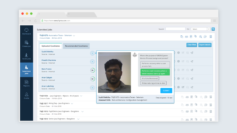Open Create Job in the sidebar
237x133 pixels.
(26, 44)
